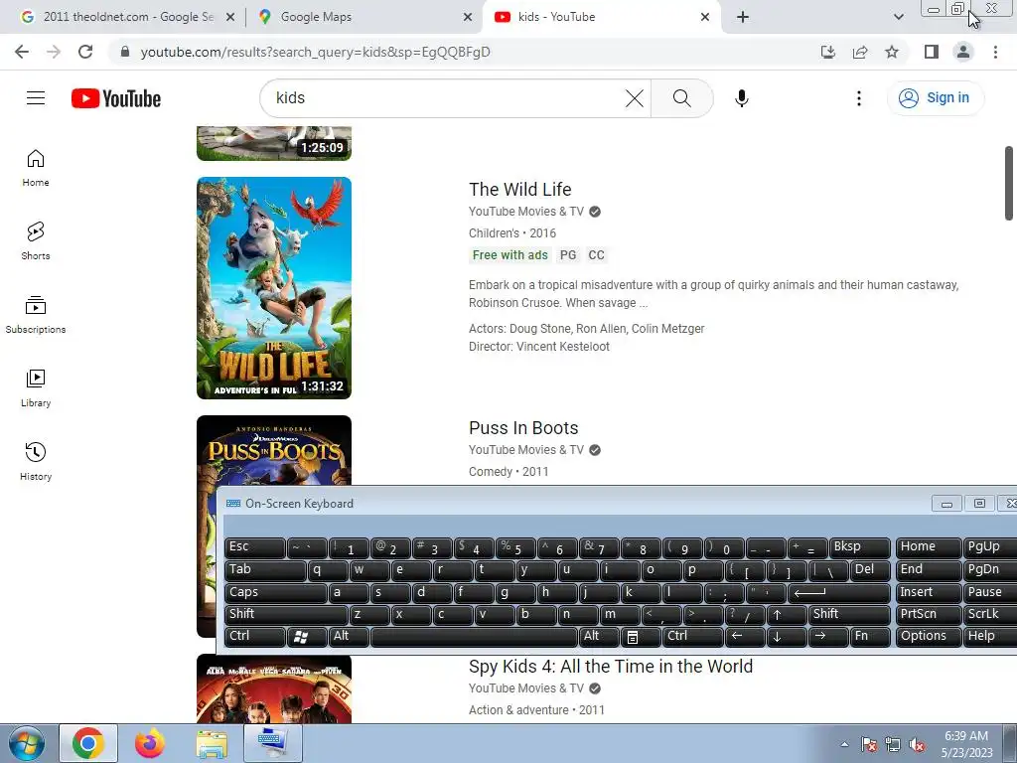Screen dimensions: 1017x763
Task: View site info via the padlock icon
Action: (126, 52)
